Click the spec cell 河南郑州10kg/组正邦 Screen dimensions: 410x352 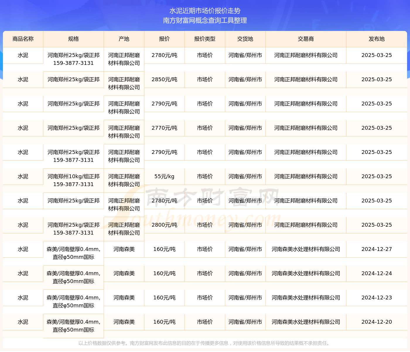point(74,180)
